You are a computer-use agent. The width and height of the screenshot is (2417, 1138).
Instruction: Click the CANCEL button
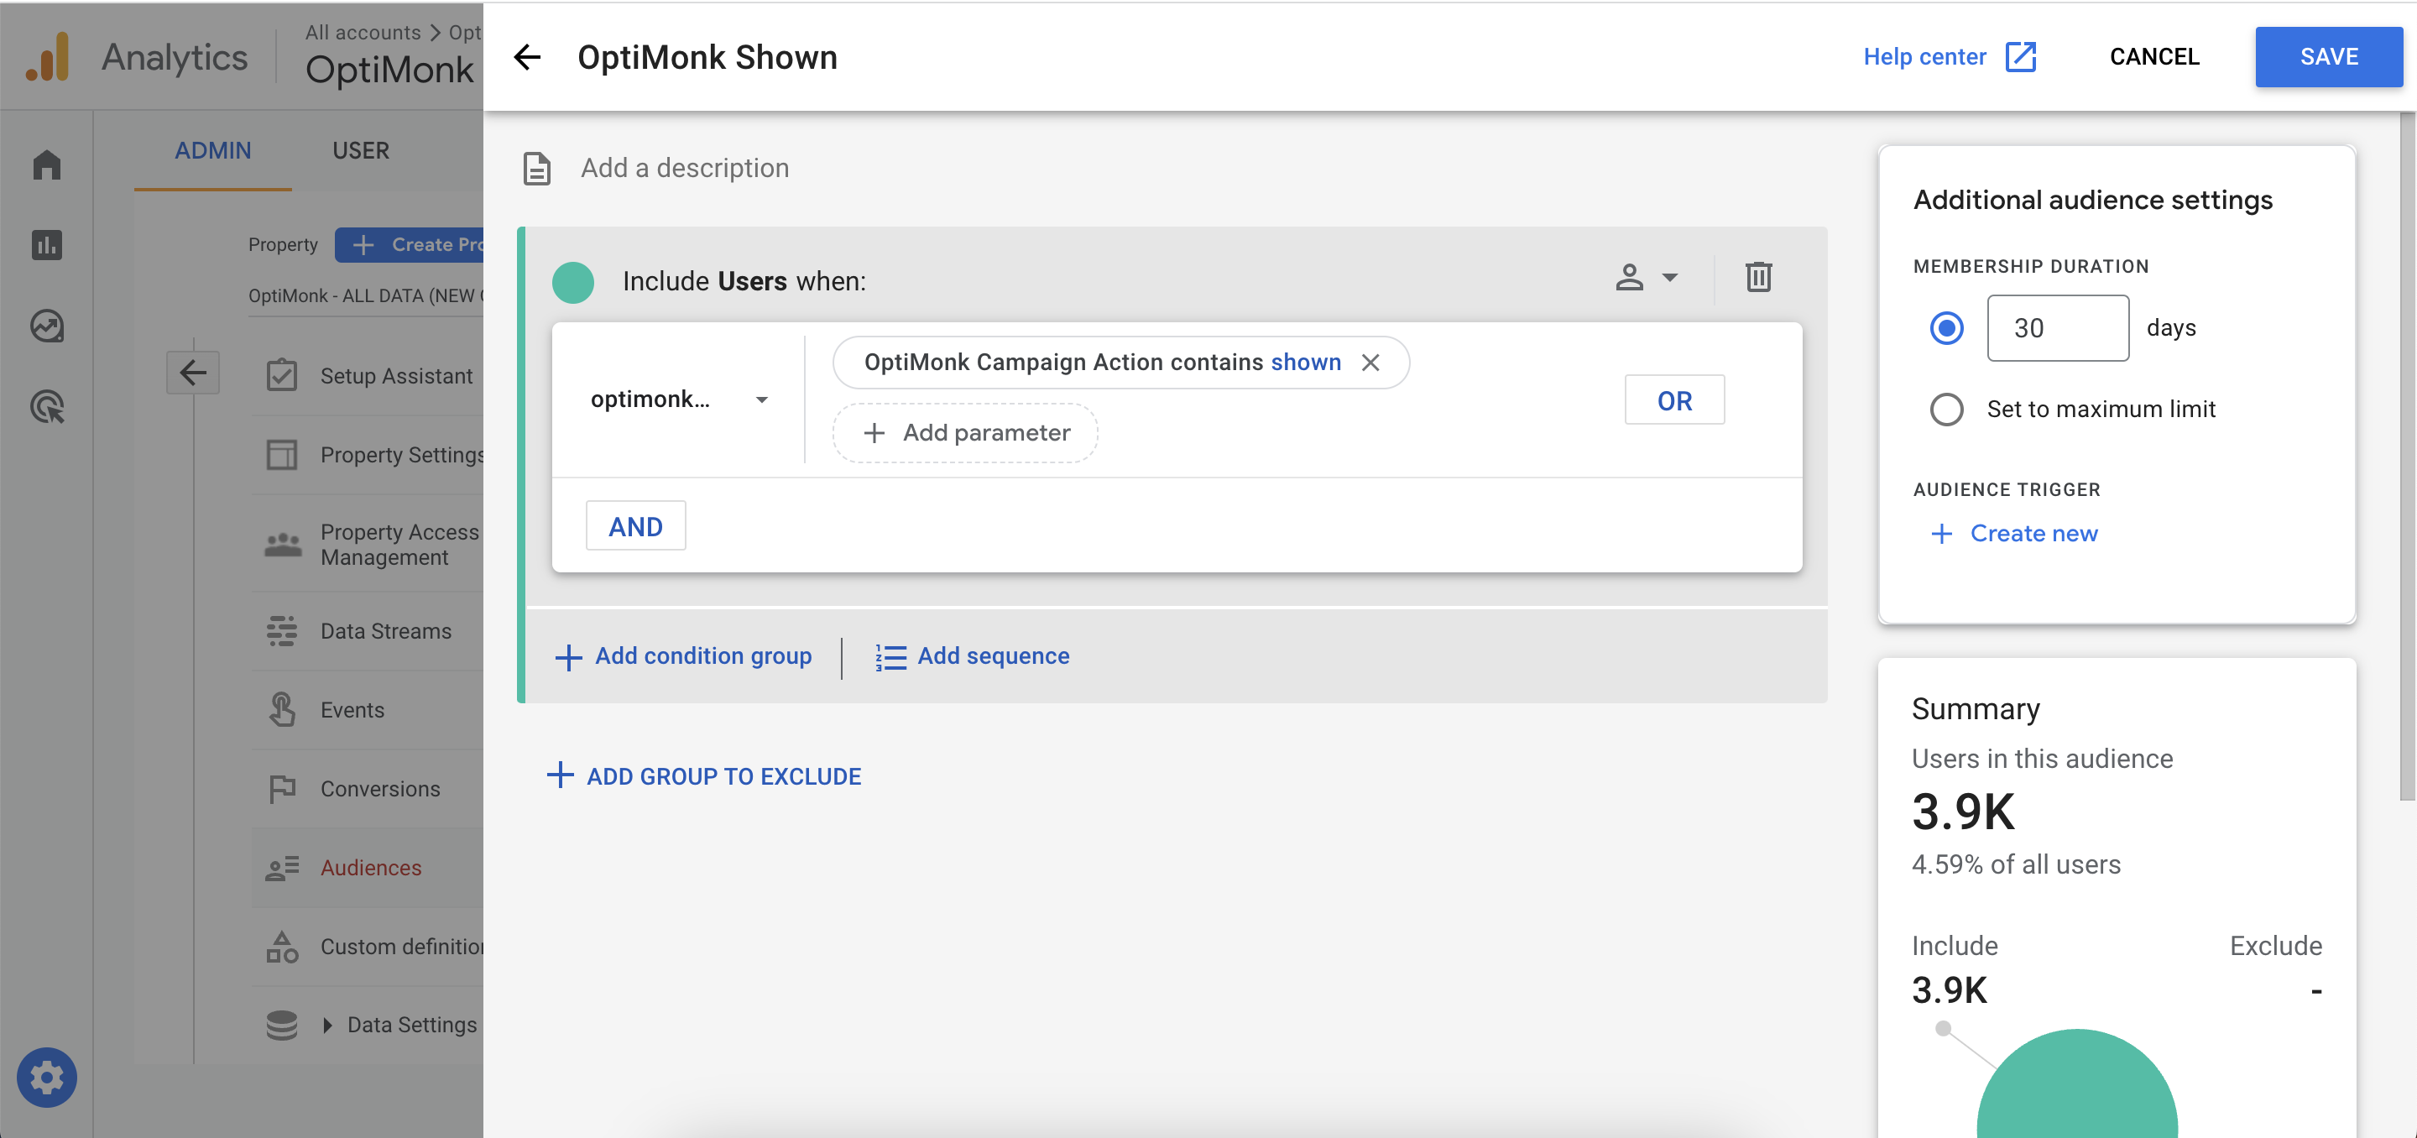[x=2154, y=57]
